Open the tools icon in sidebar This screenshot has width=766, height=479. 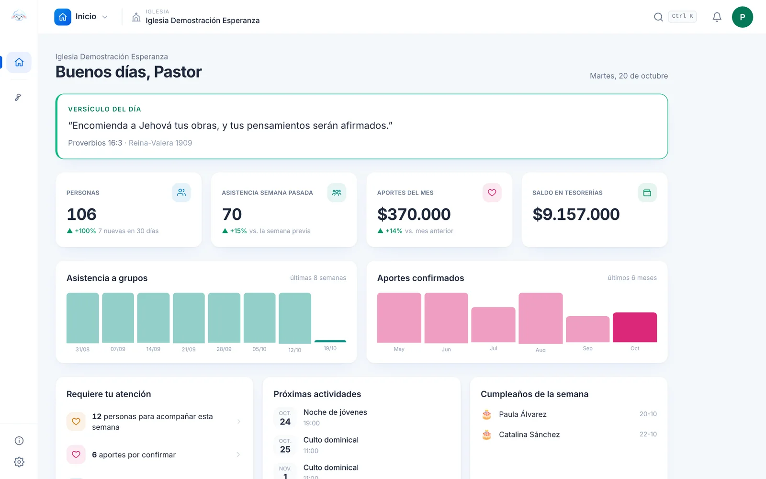18,97
